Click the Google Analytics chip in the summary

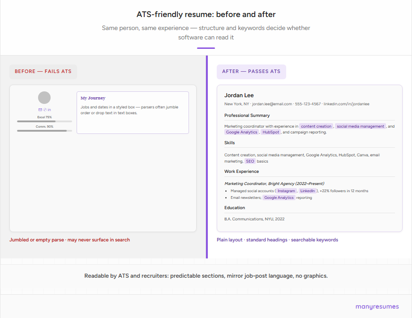(241, 132)
